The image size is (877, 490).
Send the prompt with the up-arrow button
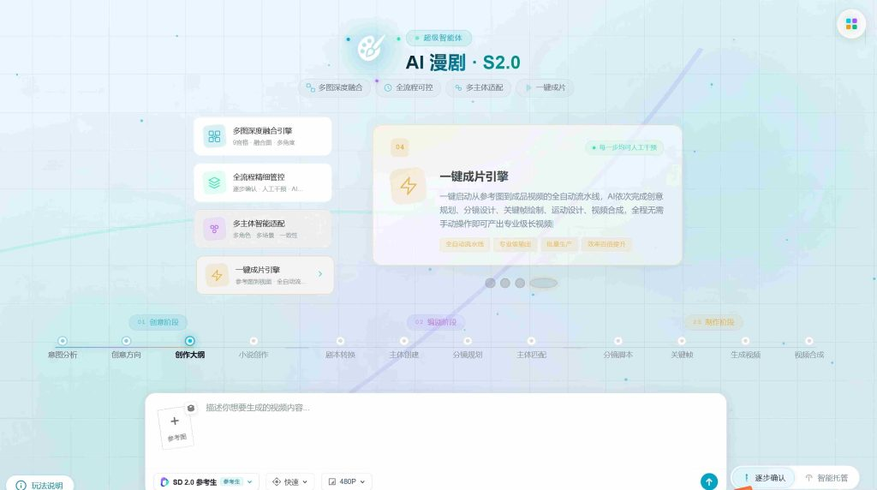(x=708, y=481)
